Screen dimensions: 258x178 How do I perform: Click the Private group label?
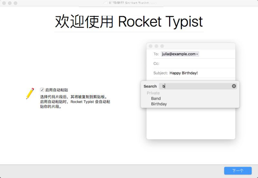pos(153,93)
